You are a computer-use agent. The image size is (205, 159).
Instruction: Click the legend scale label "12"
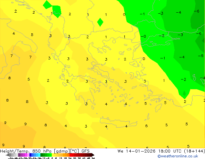click(61, 158)
